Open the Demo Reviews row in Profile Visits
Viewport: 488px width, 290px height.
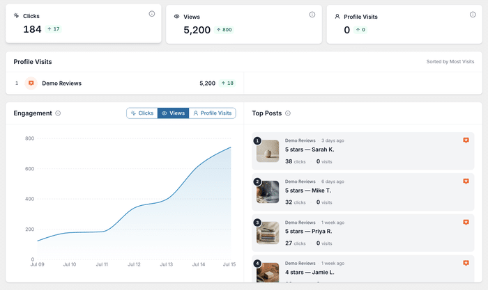coord(125,83)
